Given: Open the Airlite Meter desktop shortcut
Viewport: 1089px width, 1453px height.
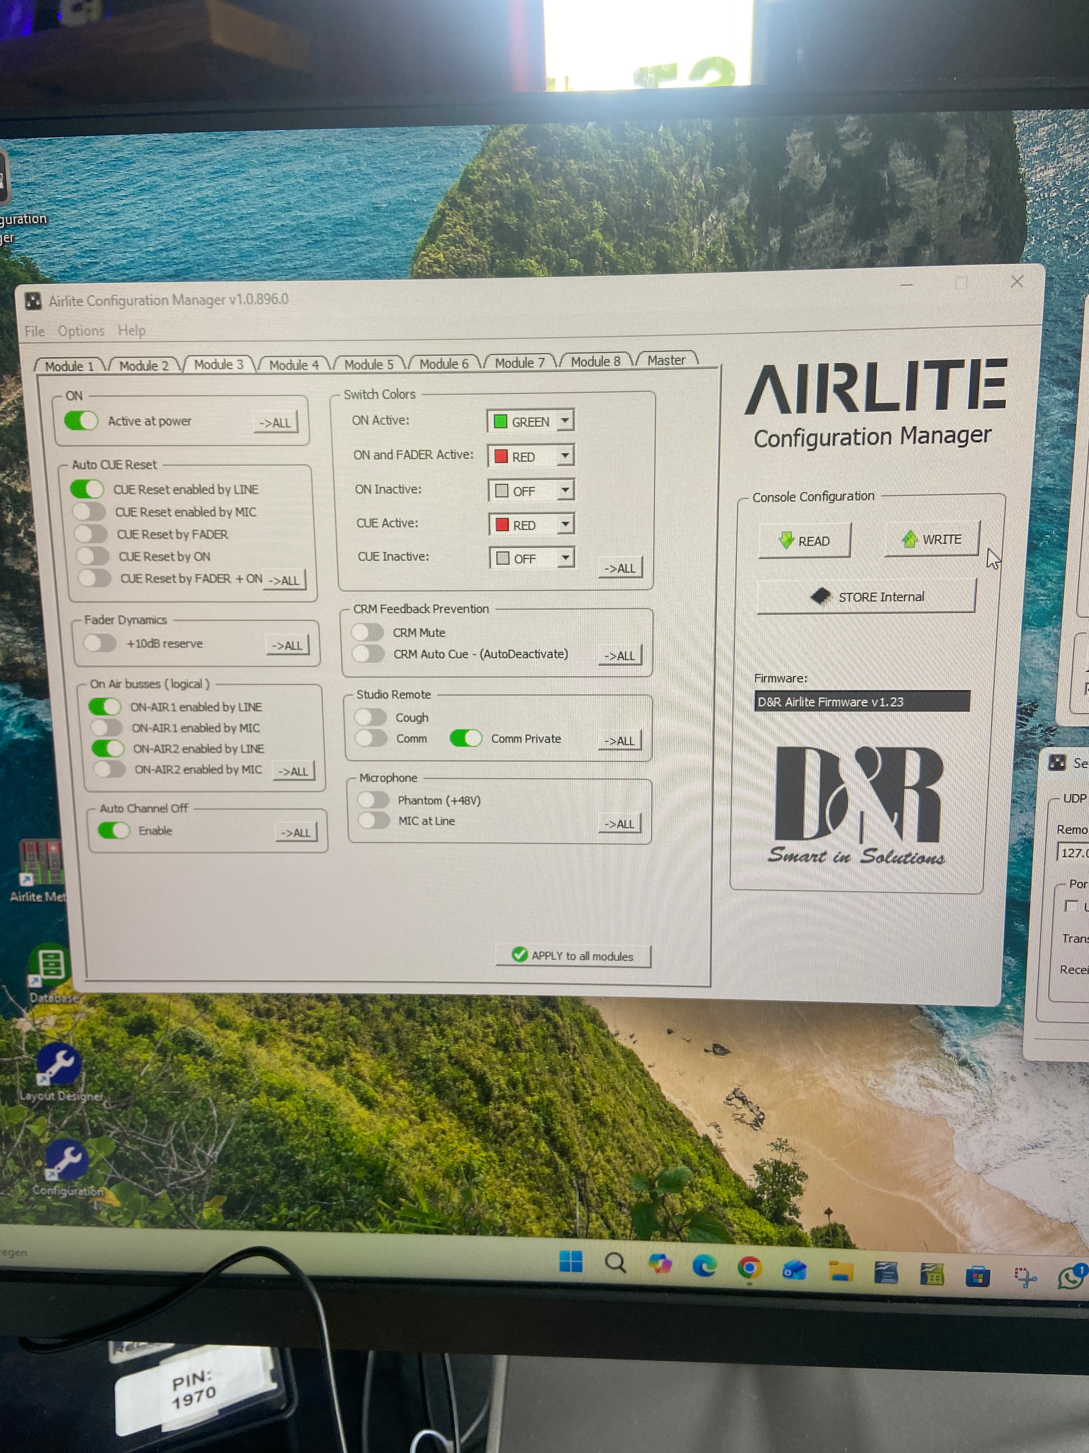Looking at the screenshot, I should pos(41,869).
